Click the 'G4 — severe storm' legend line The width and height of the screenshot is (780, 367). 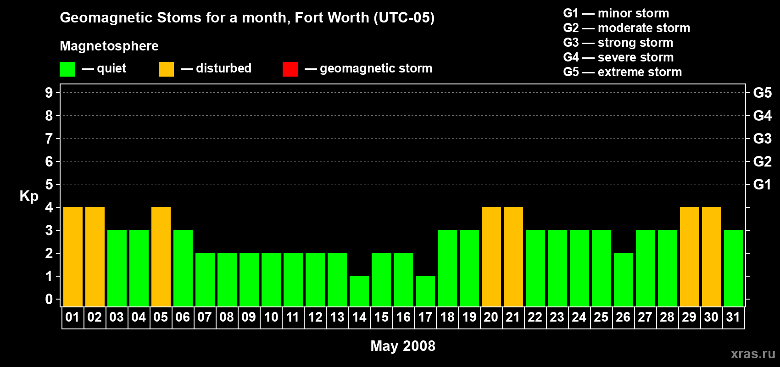(x=618, y=57)
